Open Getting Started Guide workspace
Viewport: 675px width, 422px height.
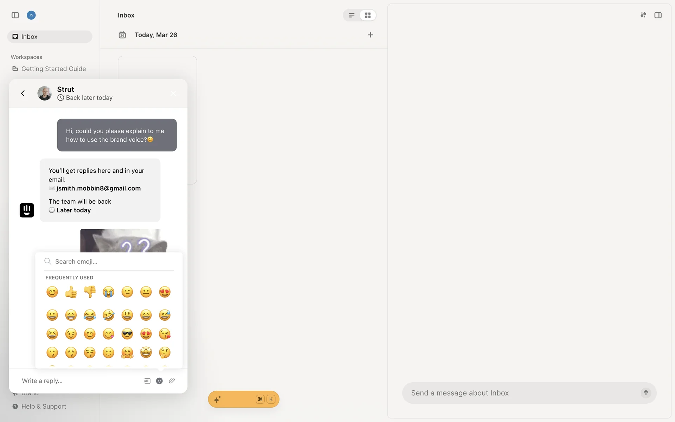click(x=53, y=69)
